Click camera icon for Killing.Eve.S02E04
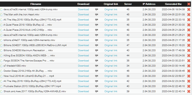Screen dimensions: 192x95 96,56
